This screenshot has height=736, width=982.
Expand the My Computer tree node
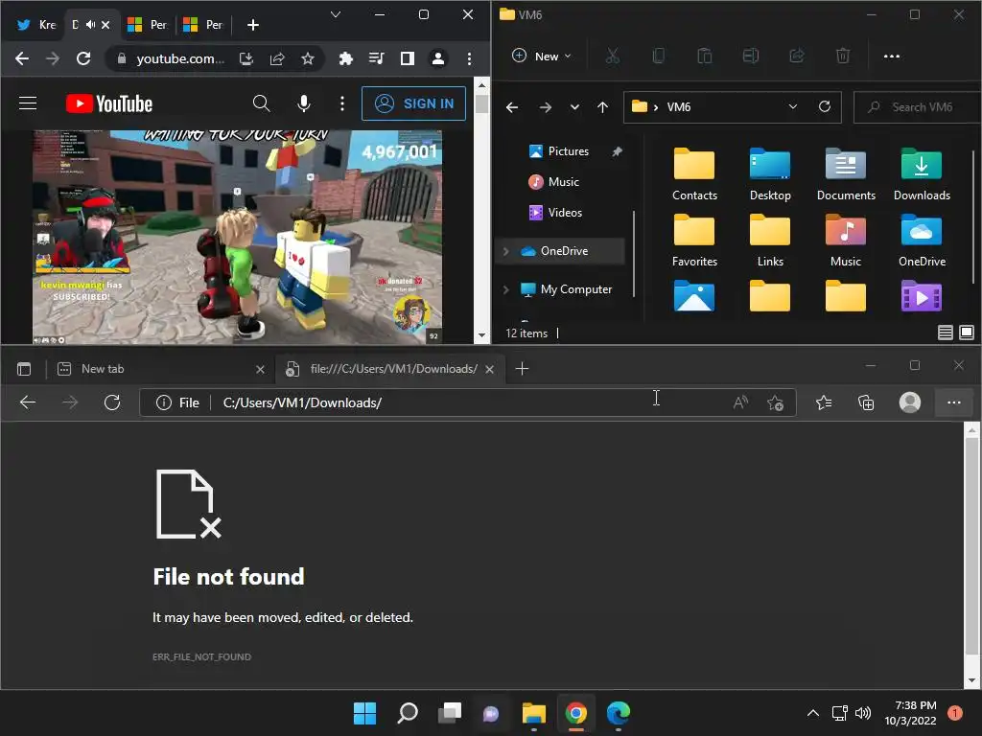506,289
